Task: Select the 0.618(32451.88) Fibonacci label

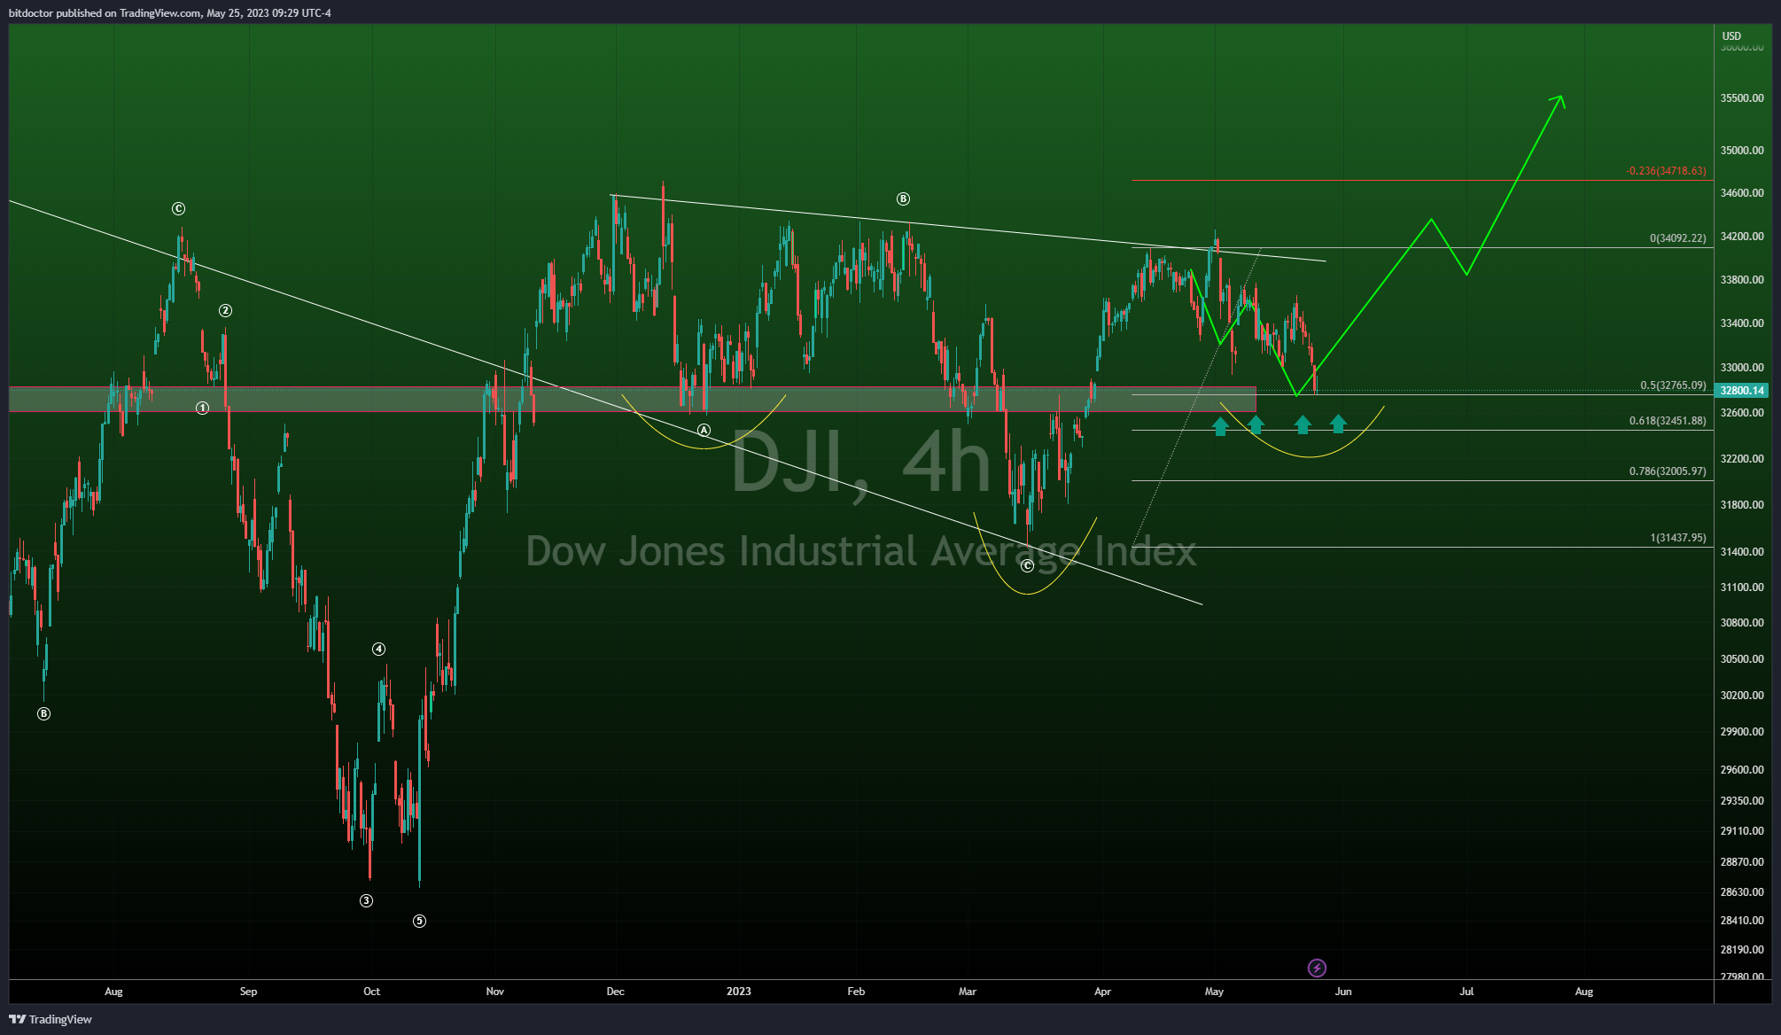Action: (x=1668, y=421)
